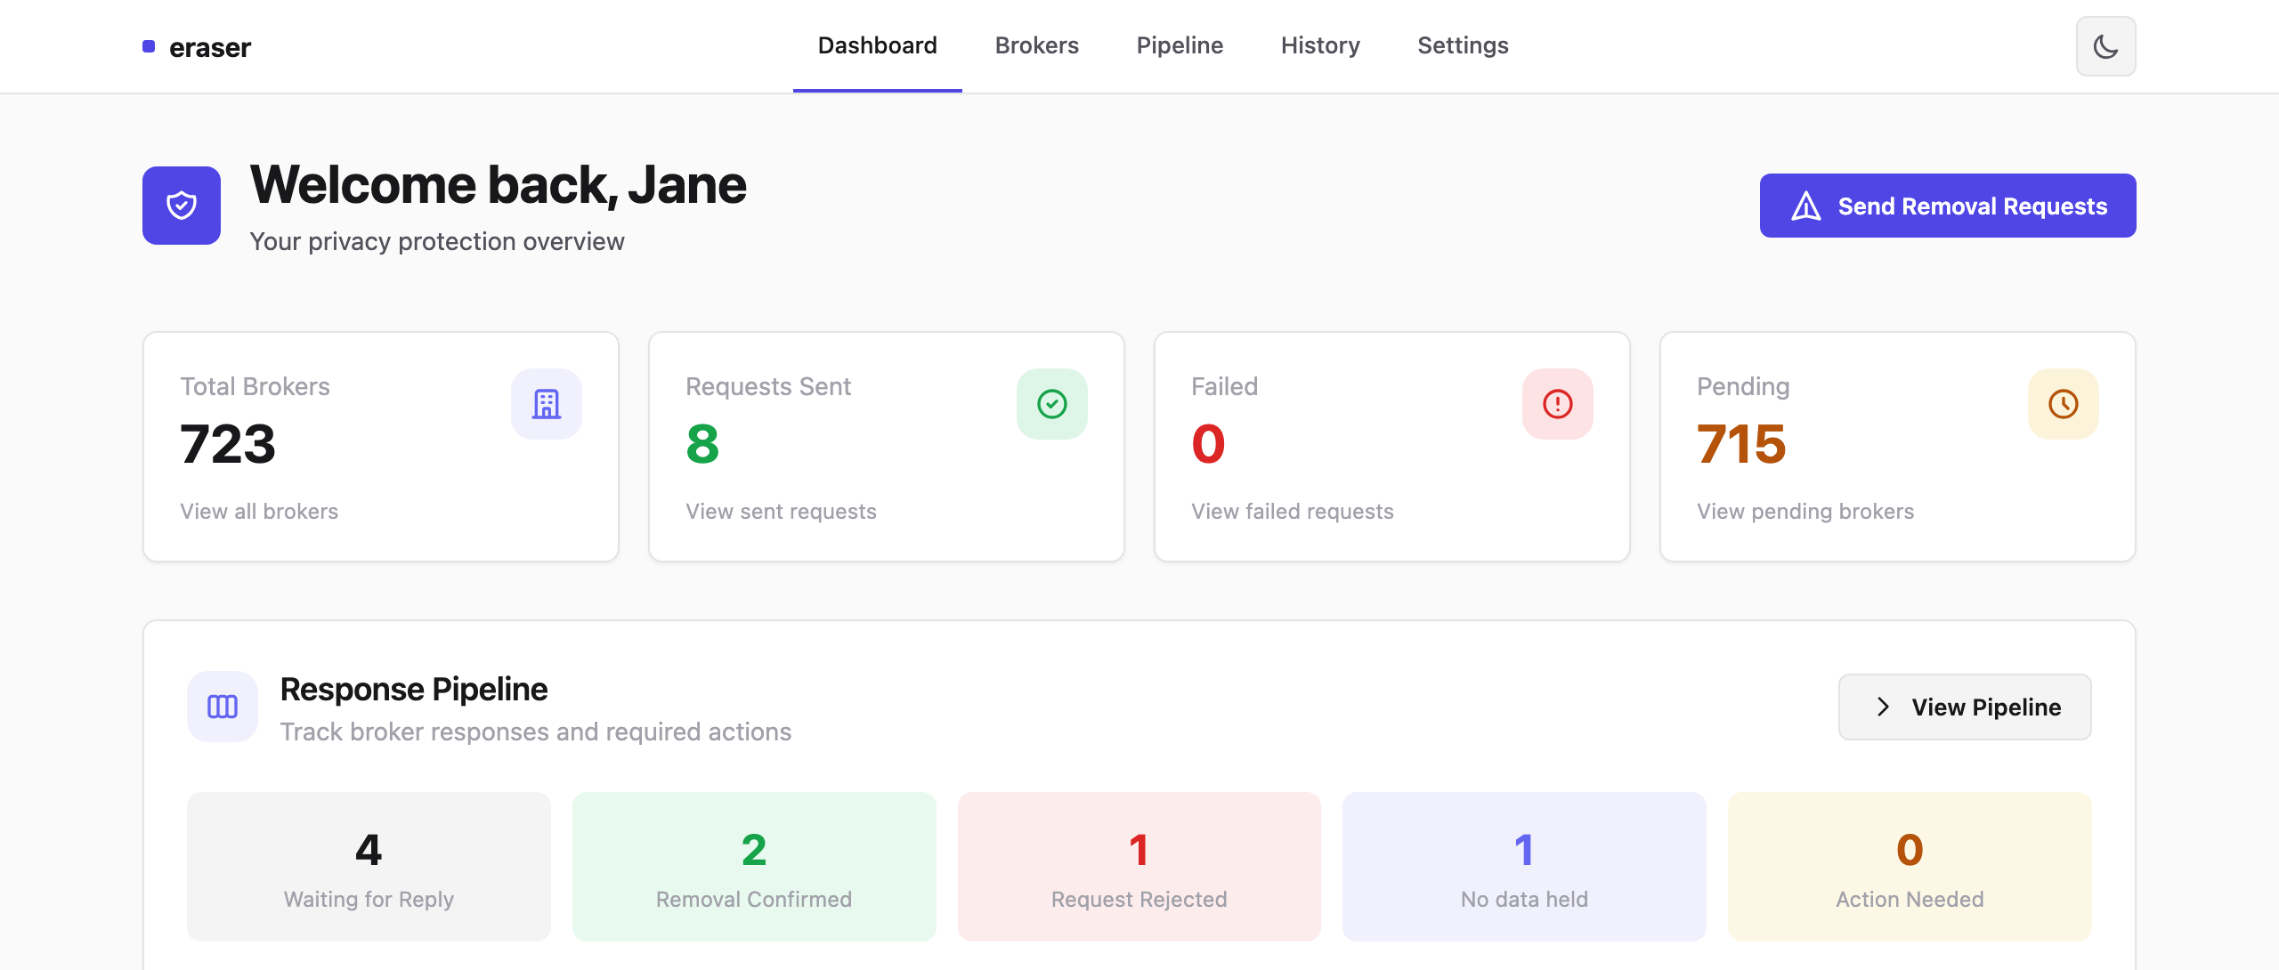
Task: Open the Dashboard tab
Action: [878, 45]
